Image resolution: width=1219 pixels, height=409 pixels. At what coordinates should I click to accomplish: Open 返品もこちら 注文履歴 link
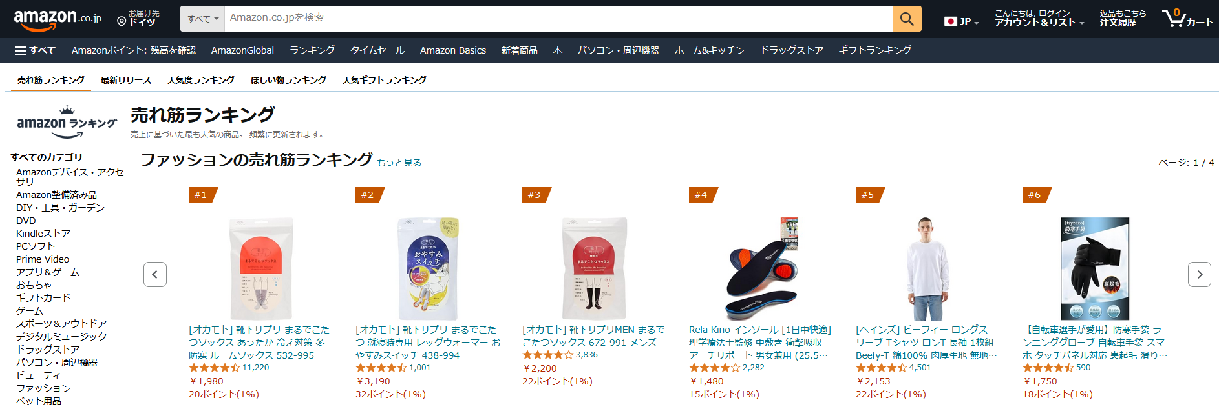[x=1123, y=18]
